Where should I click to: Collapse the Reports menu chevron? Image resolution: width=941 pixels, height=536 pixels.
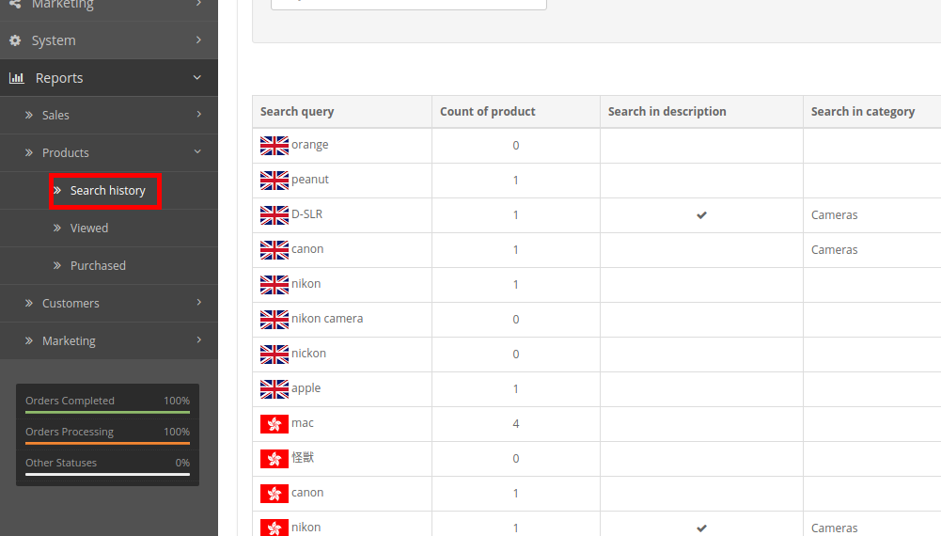[196, 77]
